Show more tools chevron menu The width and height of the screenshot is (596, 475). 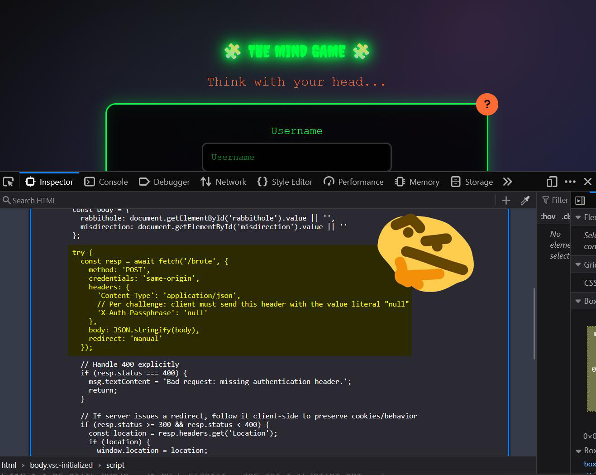click(507, 182)
